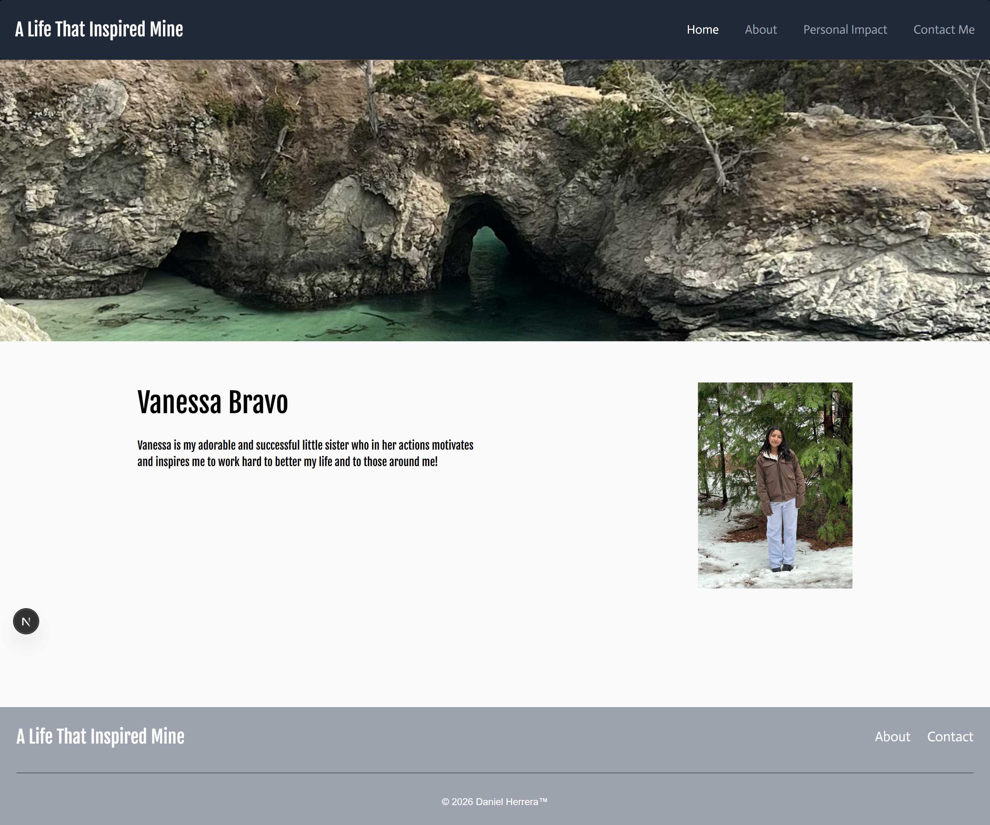The image size is (990, 825).
Task: Follow the footer Contact link
Action: pos(949,736)
